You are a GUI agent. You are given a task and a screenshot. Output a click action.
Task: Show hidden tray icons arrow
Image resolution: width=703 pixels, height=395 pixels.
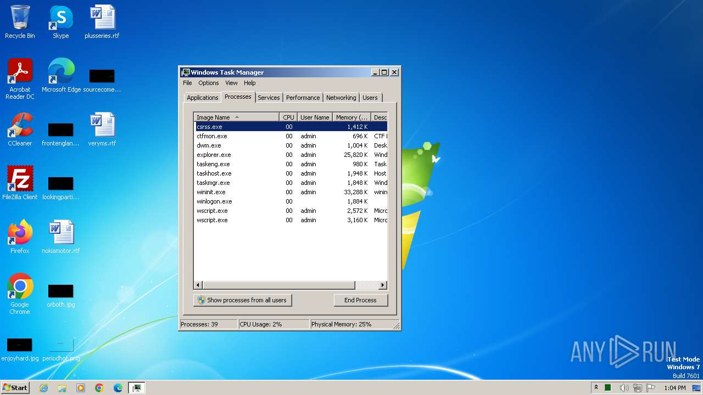click(x=596, y=388)
